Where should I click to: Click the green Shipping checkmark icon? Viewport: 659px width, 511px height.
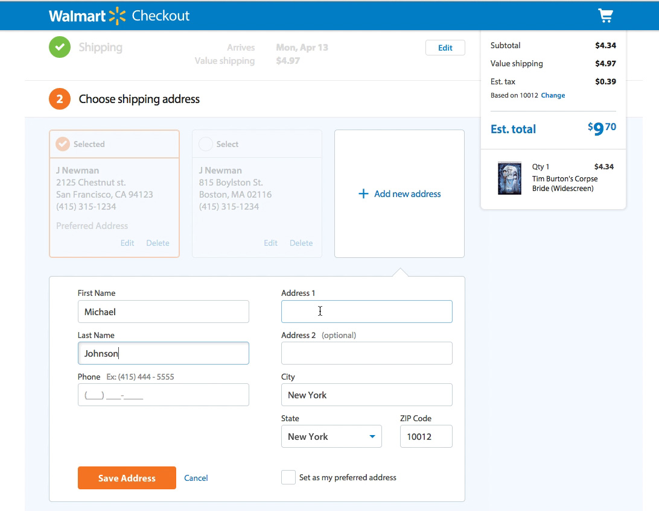[59, 47]
